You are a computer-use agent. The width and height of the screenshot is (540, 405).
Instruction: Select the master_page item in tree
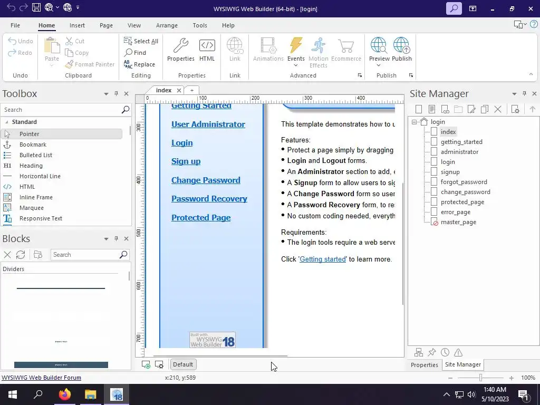click(x=458, y=222)
